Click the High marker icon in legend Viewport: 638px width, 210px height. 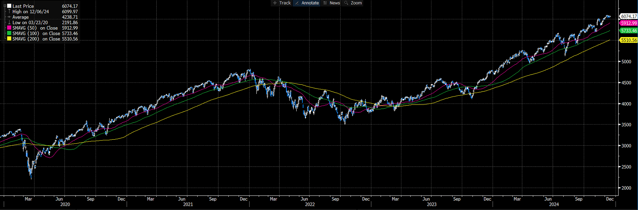click(x=9, y=12)
